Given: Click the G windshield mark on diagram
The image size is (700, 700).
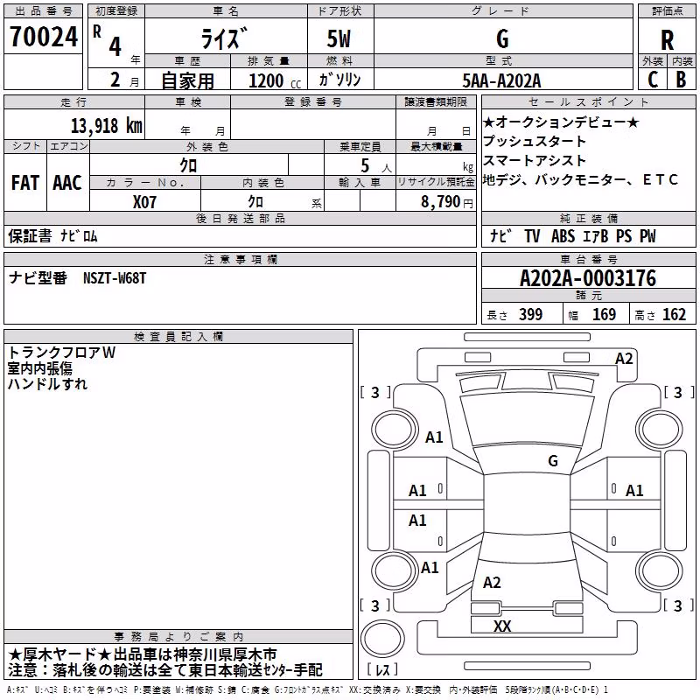Looking at the screenshot, I should pos(553,460).
